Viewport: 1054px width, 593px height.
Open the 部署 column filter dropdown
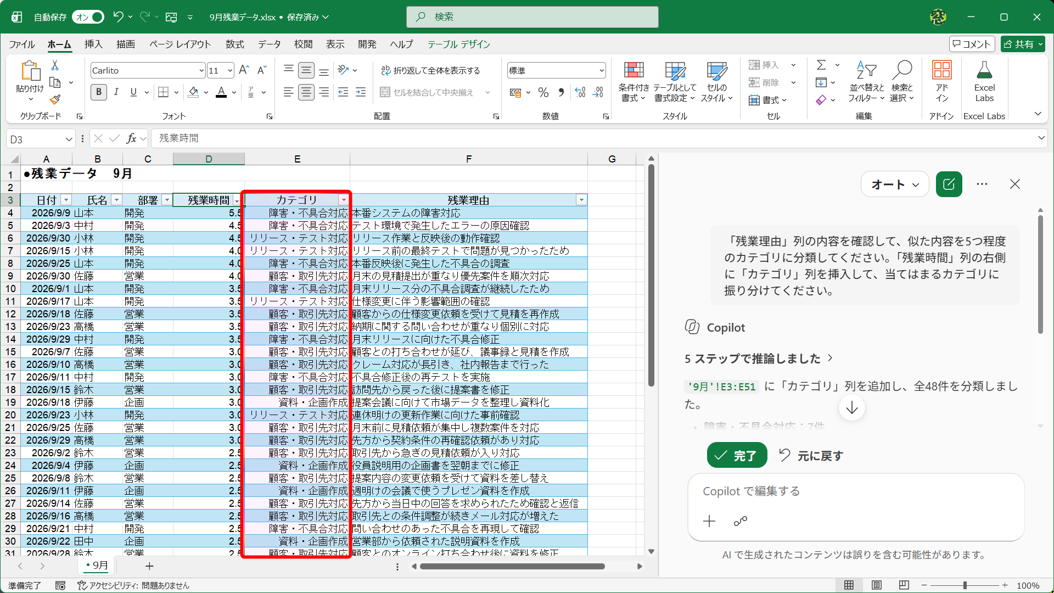click(x=167, y=200)
